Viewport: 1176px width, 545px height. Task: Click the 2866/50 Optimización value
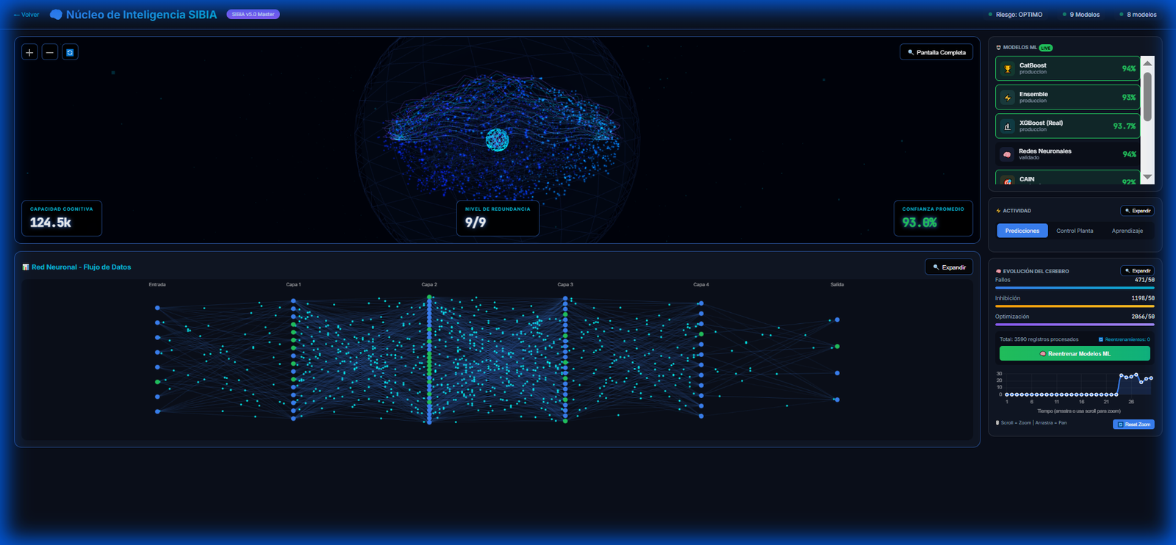click(1143, 317)
